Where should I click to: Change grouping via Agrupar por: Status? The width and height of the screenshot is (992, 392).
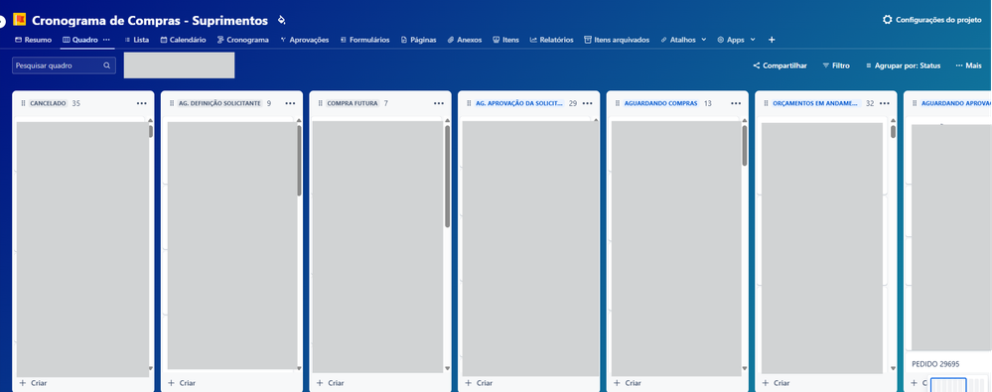click(903, 65)
